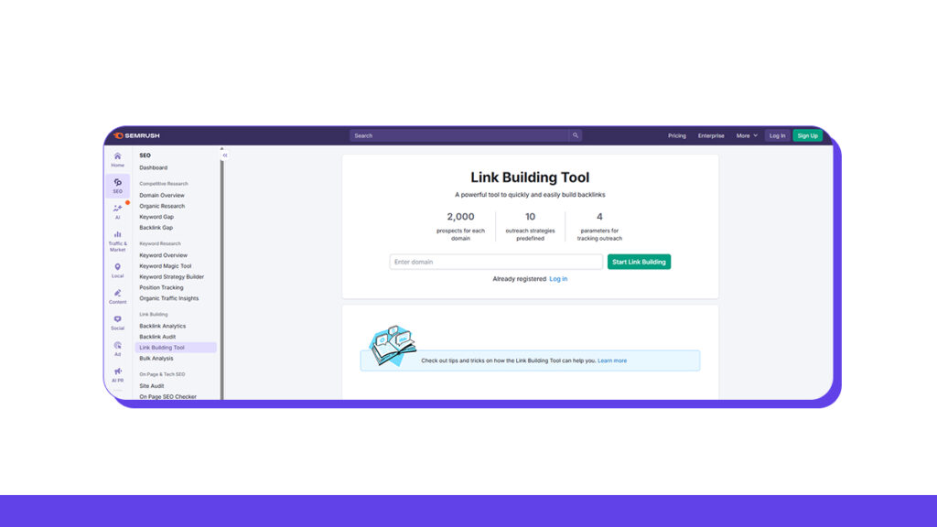The width and height of the screenshot is (937, 527).
Task: Click Learn more about Link Building tips
Action: 612,360
